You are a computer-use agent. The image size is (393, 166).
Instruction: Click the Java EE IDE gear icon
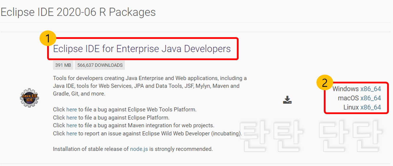[29, 98]
